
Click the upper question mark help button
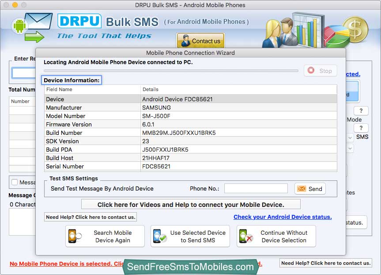coord(361,111)
